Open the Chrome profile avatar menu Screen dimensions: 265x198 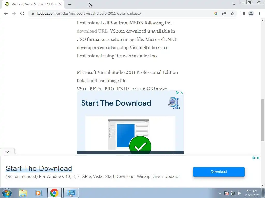tap(251, 13)
